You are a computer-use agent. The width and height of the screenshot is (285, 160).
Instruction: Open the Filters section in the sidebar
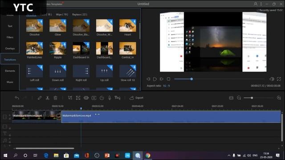pyautogui.click(x=10, y=37)
